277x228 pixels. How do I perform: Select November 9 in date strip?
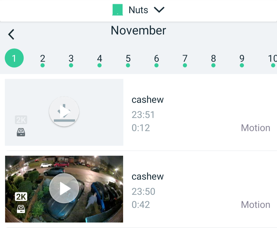click(x=242, y=60)
